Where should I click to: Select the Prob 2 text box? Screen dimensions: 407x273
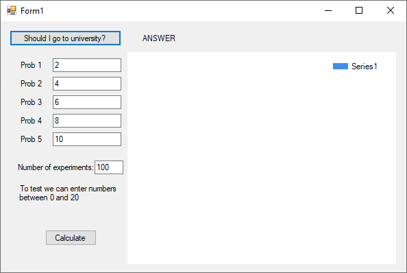point(87,84)
